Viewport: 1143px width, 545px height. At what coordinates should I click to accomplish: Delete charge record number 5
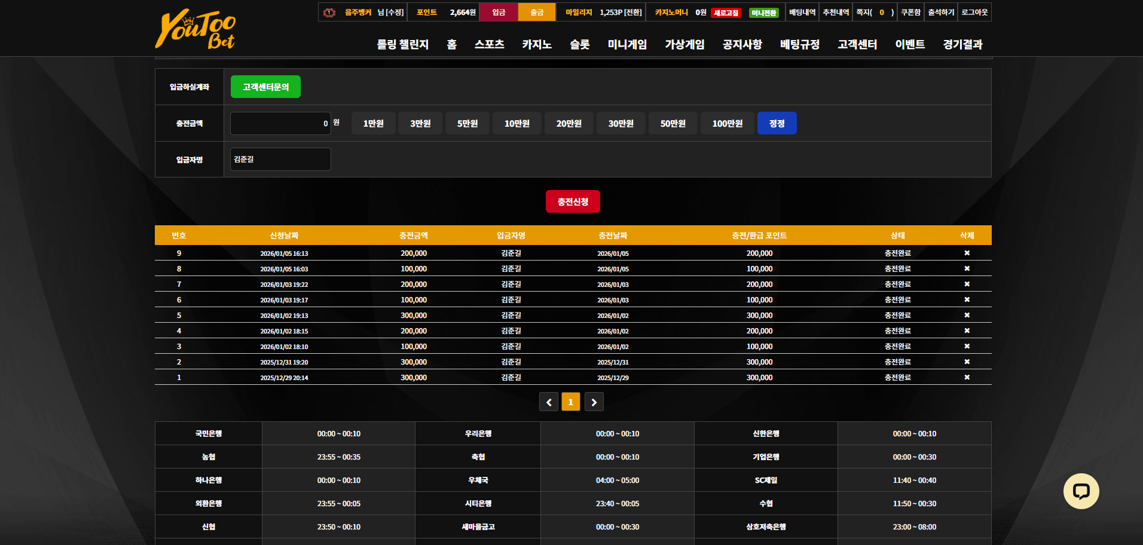click(x=967, y=316)
